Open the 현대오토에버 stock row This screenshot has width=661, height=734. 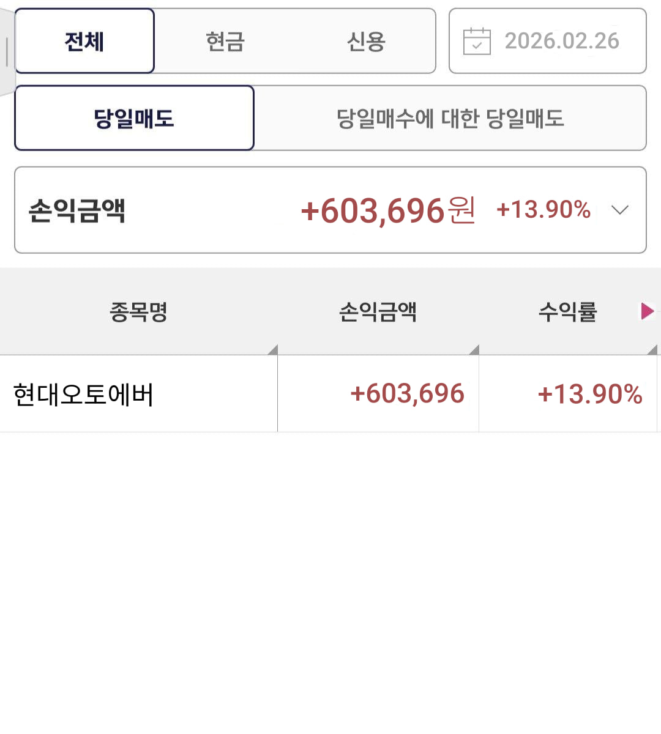[83, 395]
